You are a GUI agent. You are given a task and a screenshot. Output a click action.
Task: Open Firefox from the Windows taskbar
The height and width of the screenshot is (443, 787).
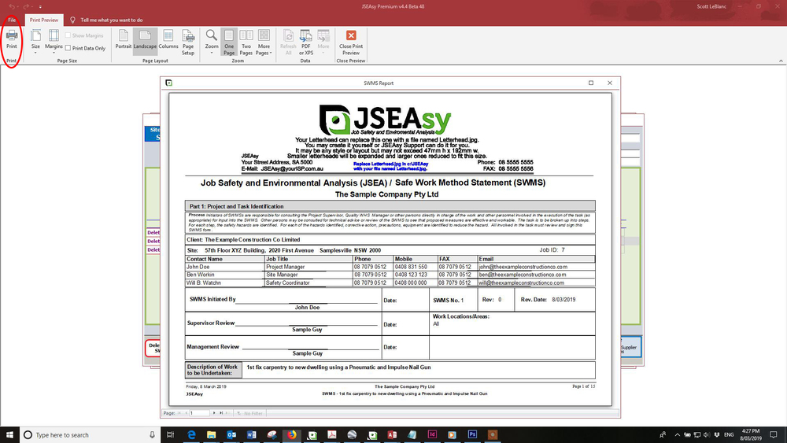coord(291,434)
